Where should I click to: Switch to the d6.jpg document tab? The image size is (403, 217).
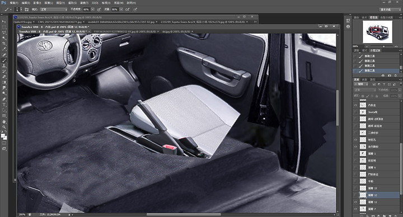click(x=176, y=31)
